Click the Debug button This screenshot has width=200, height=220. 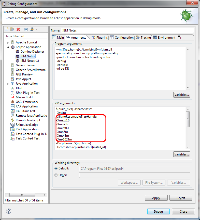[x=158, y=212]
